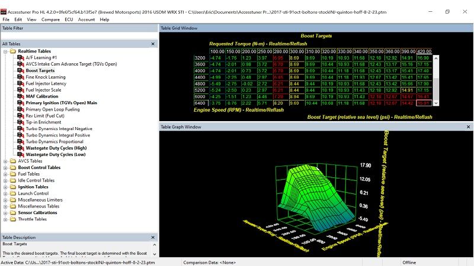Click the Primary Open Loop Fueling icon
This screenshot has height=266, width=474.
coord(21,109)
